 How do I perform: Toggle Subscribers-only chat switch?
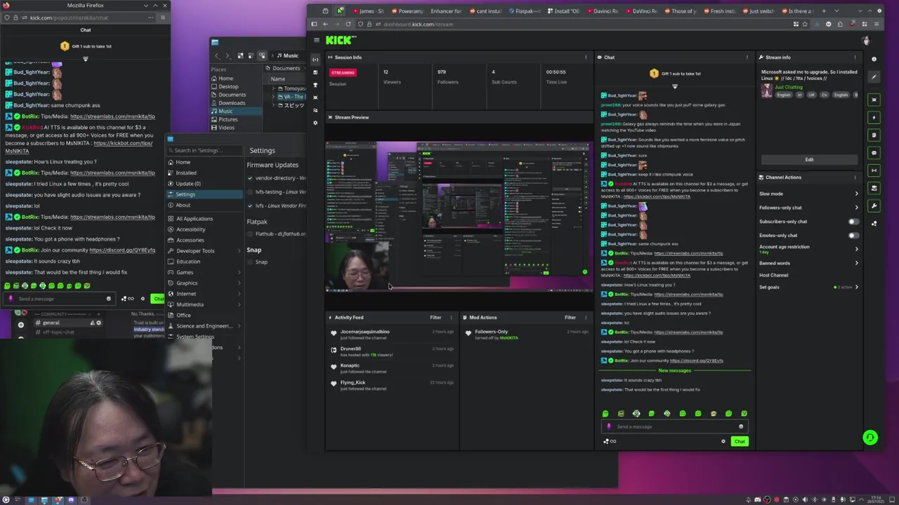(853, 222)
